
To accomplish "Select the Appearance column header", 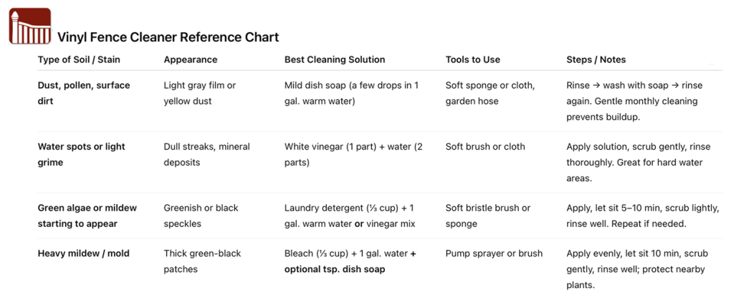I will coord(190,59).
